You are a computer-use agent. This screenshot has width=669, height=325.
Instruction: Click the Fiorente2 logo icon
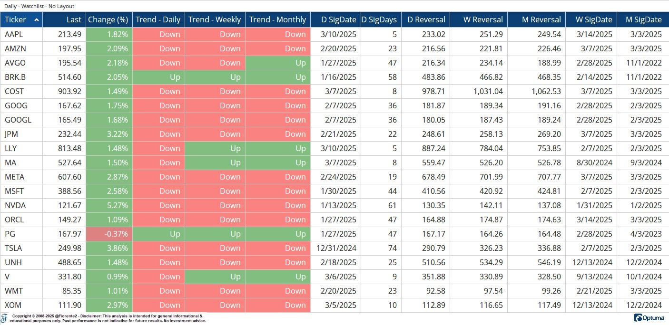(x=4, y=318)
